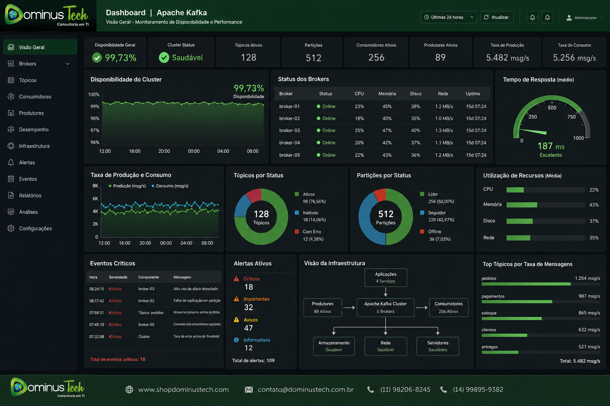Click the Rede Saudável infrastructure box

pos(385,346)
